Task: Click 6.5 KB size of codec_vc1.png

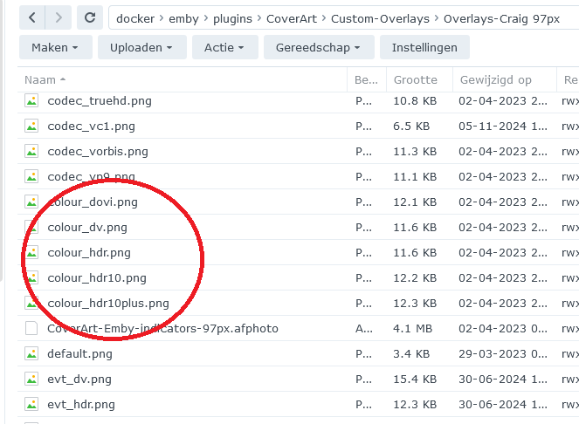Action: pyautogui.click(x=411, y=127)
